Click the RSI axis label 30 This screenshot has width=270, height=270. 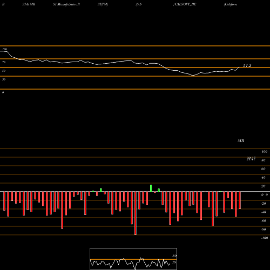[x=4, y=79]
